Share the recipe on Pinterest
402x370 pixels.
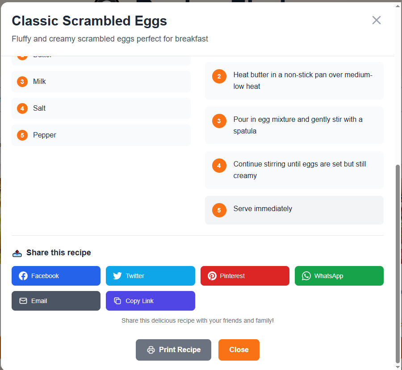point(245,276)
